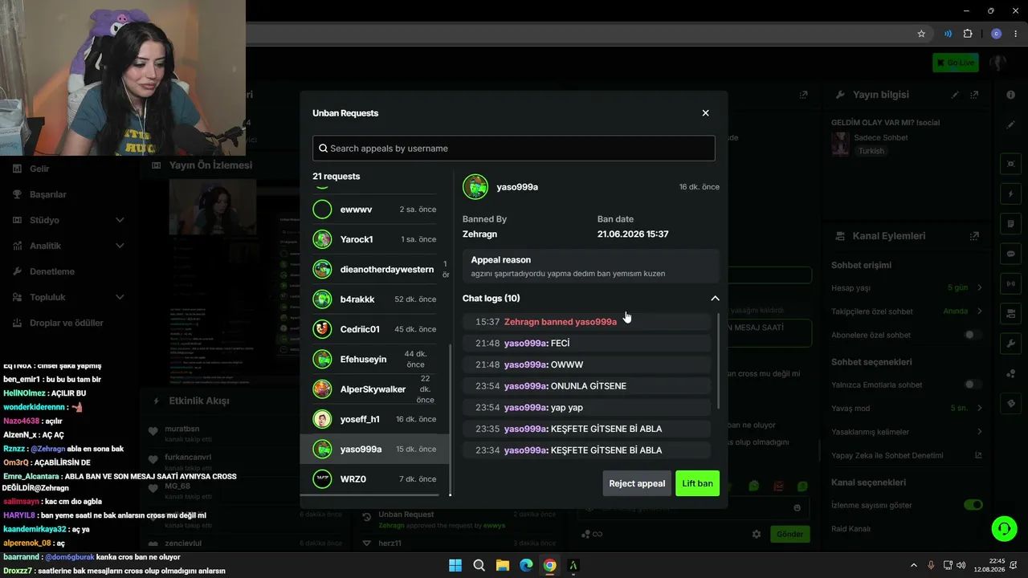Open the Sadece Sohbet category thumbnail
Image resolution: width=1028 pixels, height=578 pixels.
(840, 144)
